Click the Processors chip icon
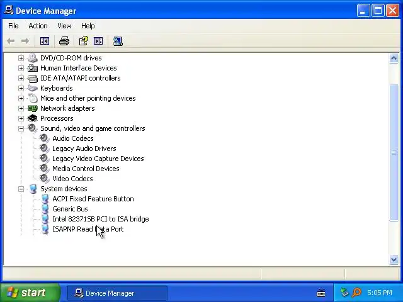This screenshot has height=302, width=403. 33,118
